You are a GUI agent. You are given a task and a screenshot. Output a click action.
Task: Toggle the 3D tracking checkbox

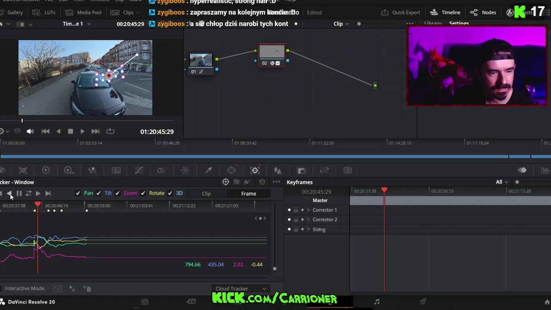(170, 193)
